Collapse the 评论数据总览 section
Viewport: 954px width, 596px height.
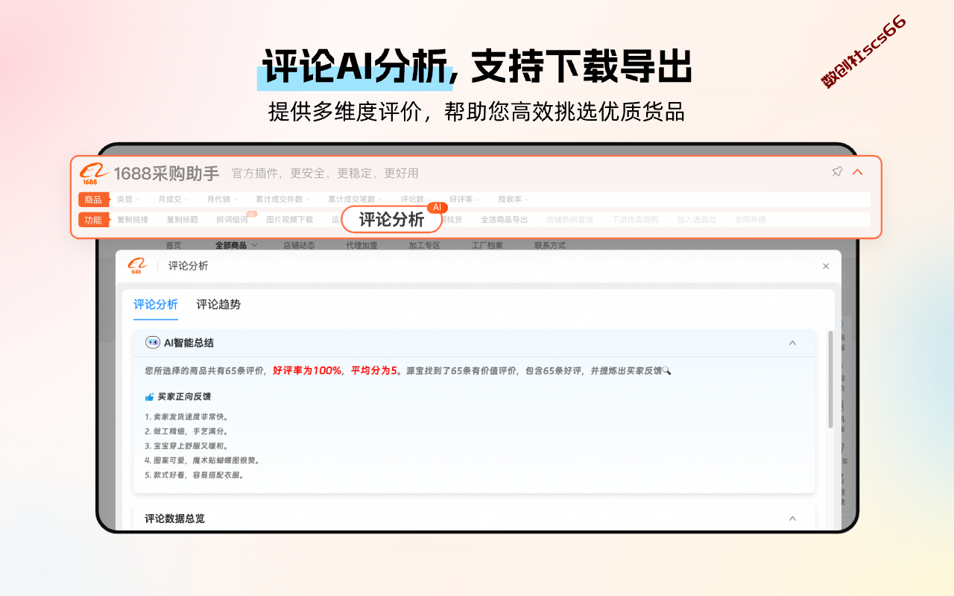792,519
